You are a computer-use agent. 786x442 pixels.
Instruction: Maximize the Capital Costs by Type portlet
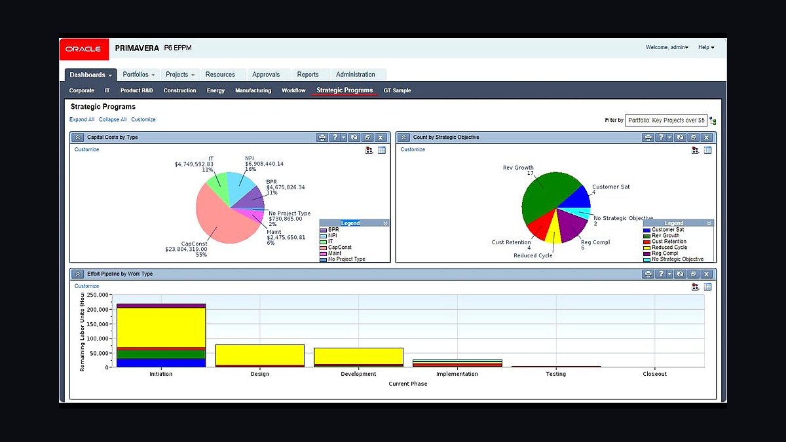[x=367, y=138]
